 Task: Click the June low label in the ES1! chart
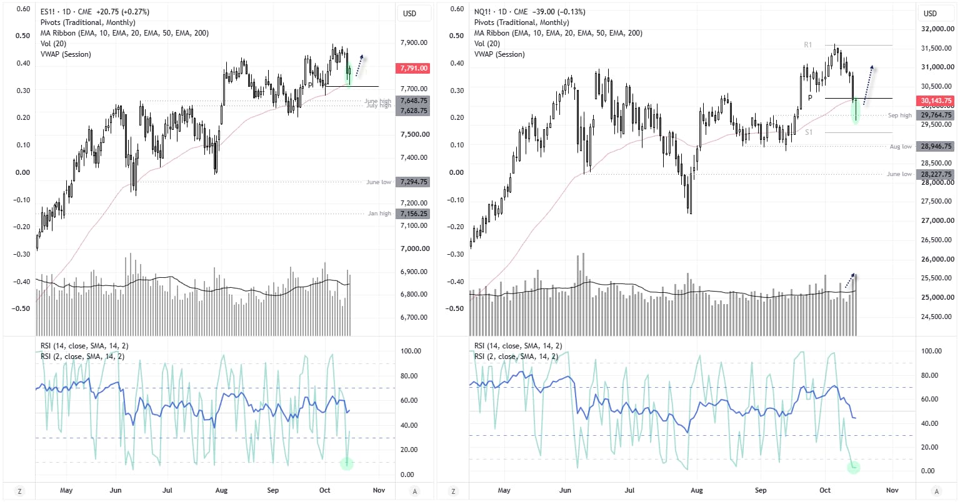(x=379, y=182)
